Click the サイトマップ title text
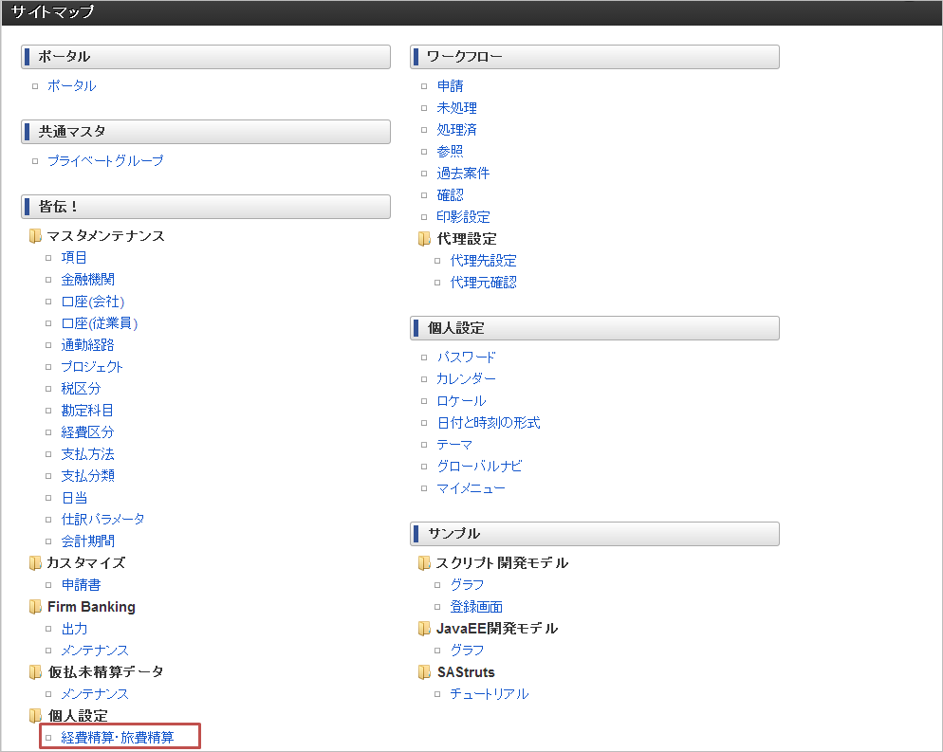This screenshot has height=752, width=943. coord(53,12)
